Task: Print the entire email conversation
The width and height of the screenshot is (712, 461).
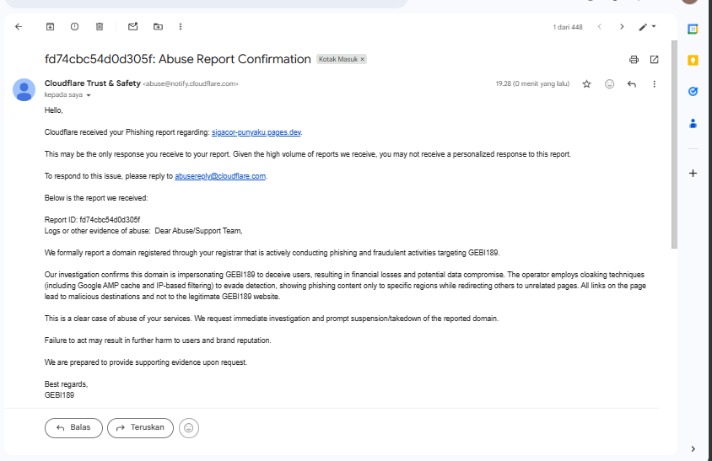Action: click(x=634, y=60)
